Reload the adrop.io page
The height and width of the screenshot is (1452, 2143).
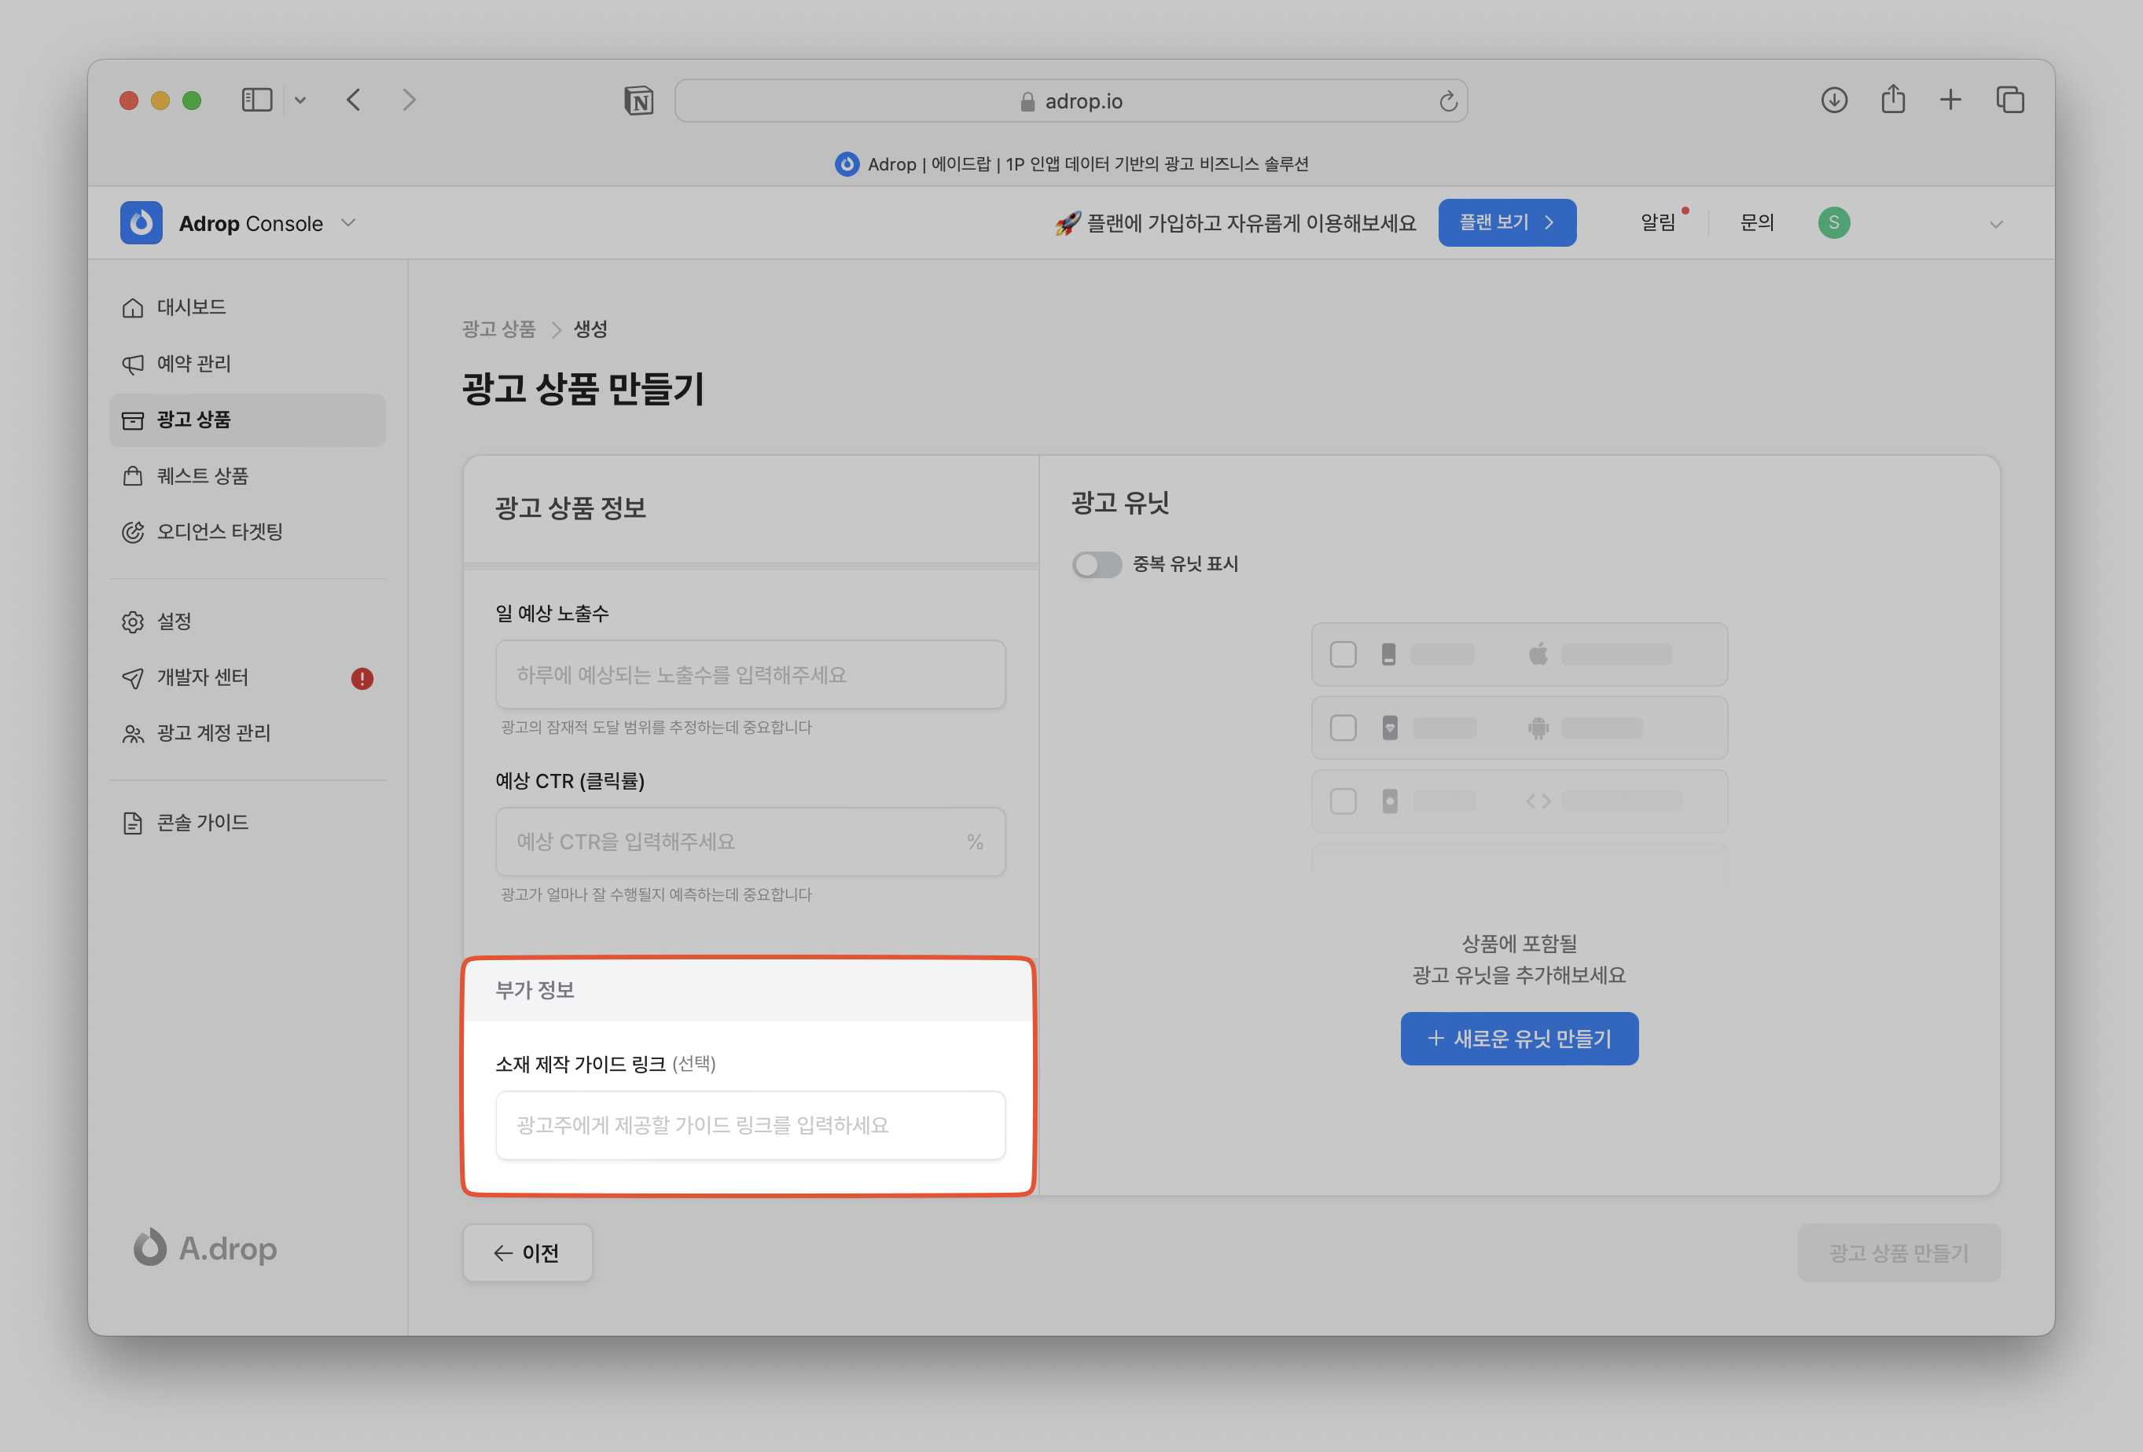point(1448,101)
